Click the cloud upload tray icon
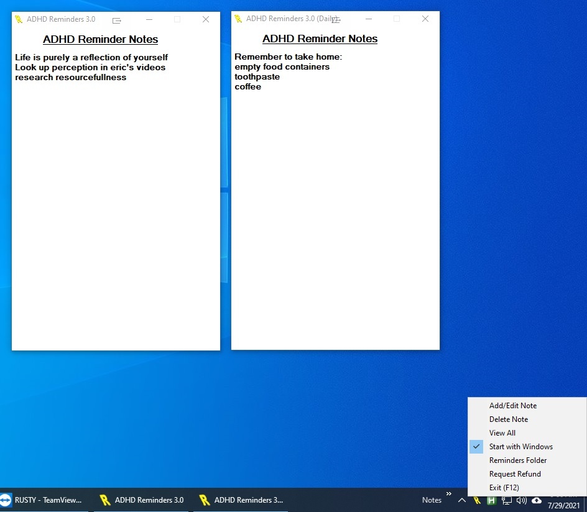Image resolution: width=587 pixels, height=512 pixels. coord(537,500)
